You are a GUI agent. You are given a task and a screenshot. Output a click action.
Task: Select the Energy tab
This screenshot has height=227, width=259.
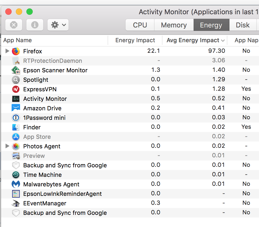[x=211, y=25]
